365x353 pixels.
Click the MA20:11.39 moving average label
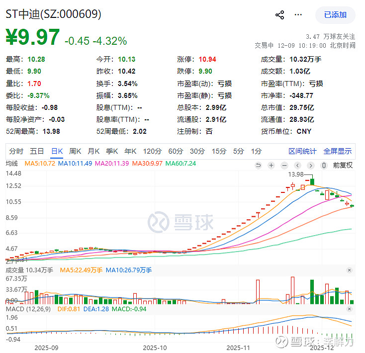coord(112,164)
